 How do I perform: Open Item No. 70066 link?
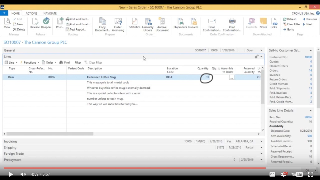point(308,117)
